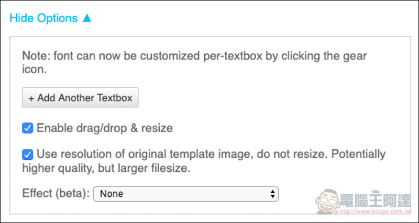The image size is (419, 223).
Task: Click the plus sign in the Add Textbox button
Action: [31, 98]
